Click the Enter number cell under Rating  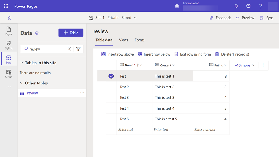211,130
